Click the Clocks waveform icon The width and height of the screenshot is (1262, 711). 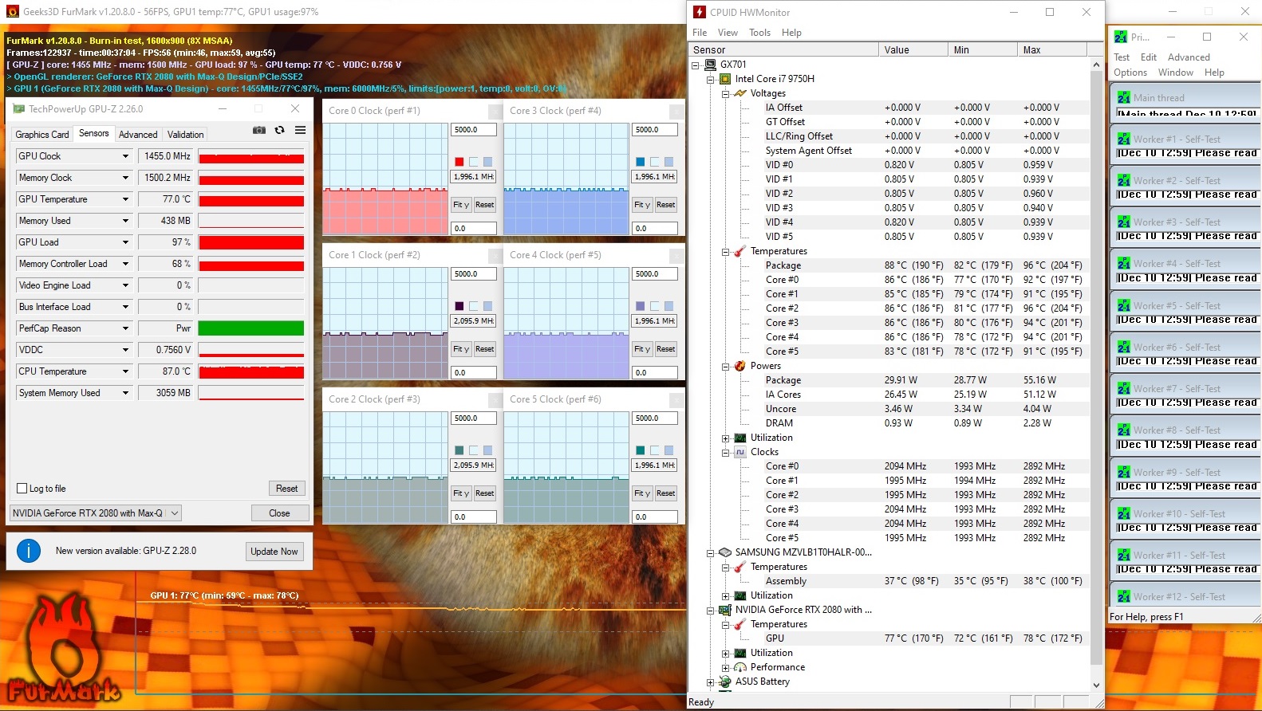click(740, 452)
